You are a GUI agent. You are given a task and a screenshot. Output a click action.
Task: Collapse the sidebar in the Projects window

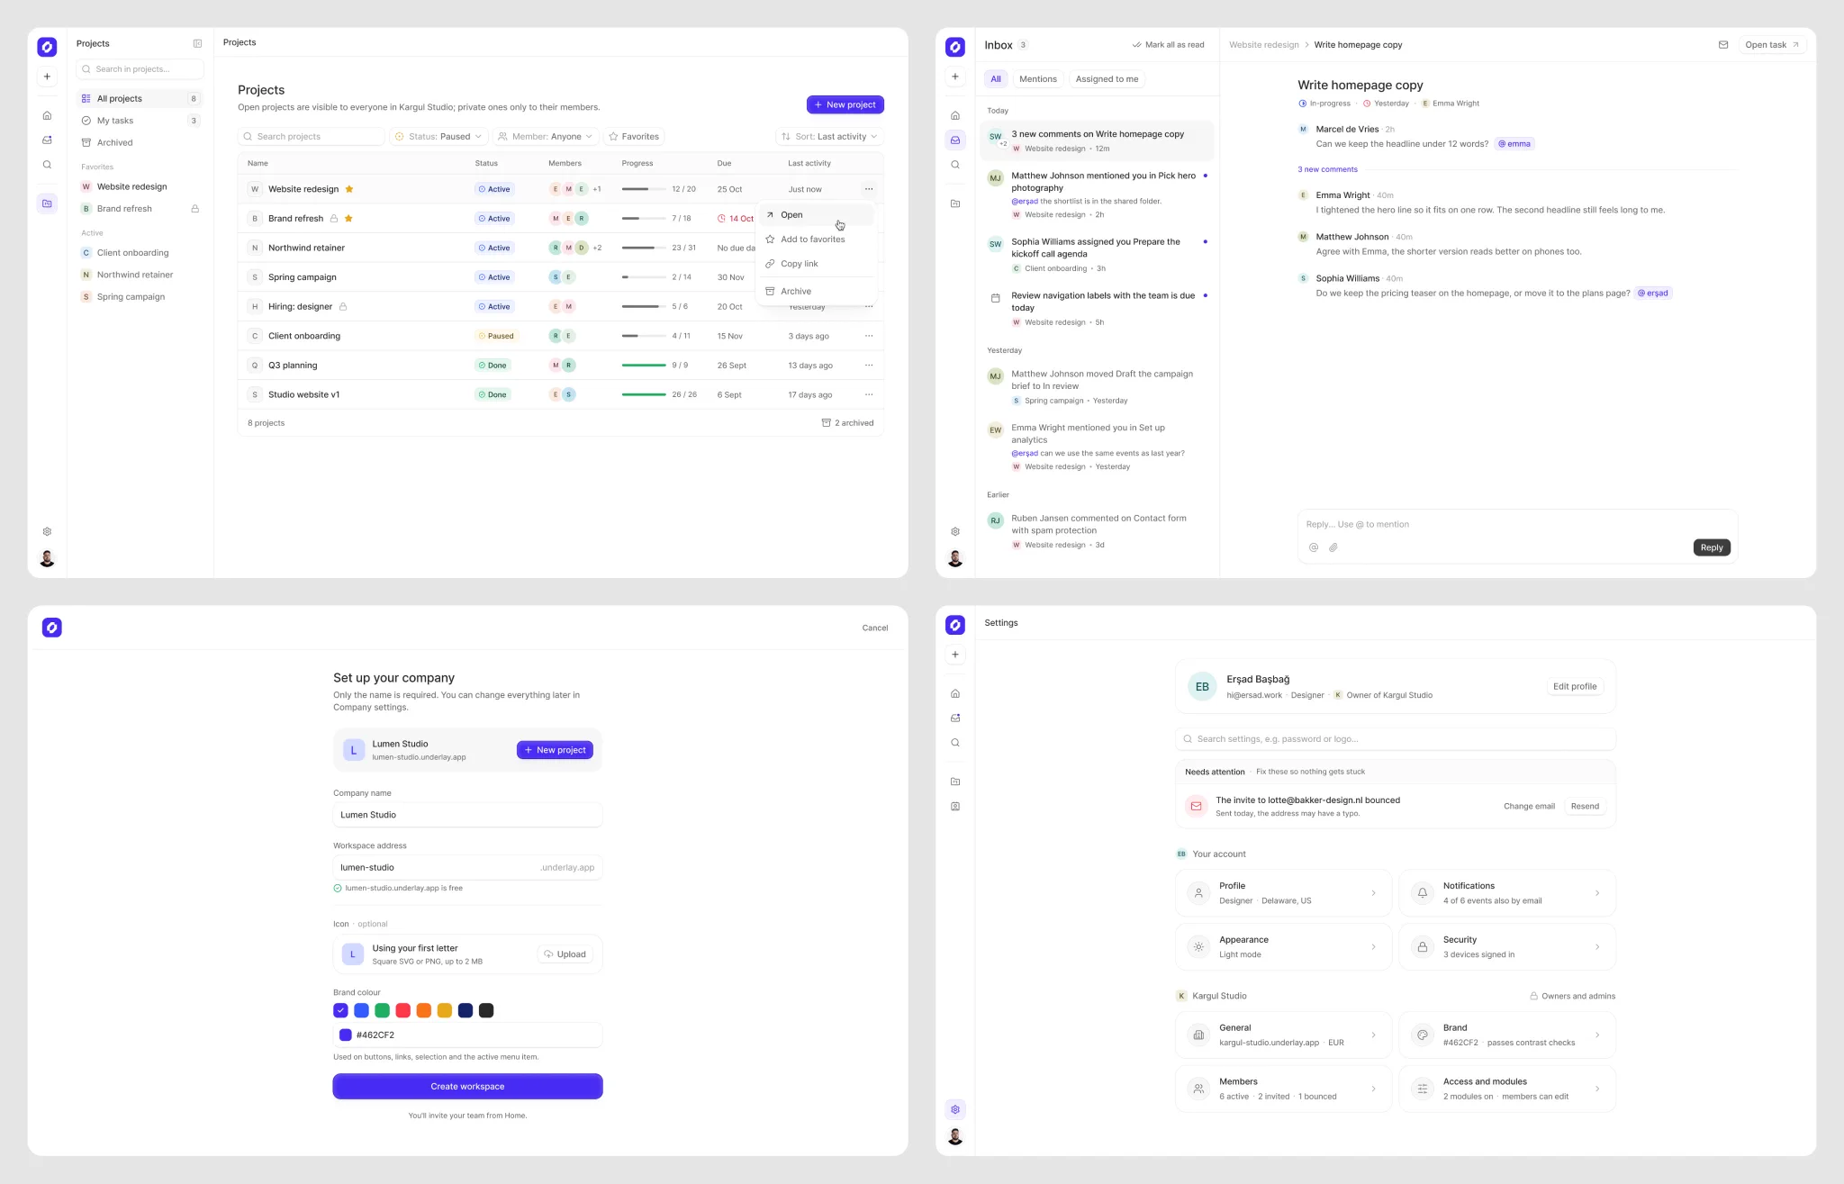pyautogui.click(x=197, y=43)
